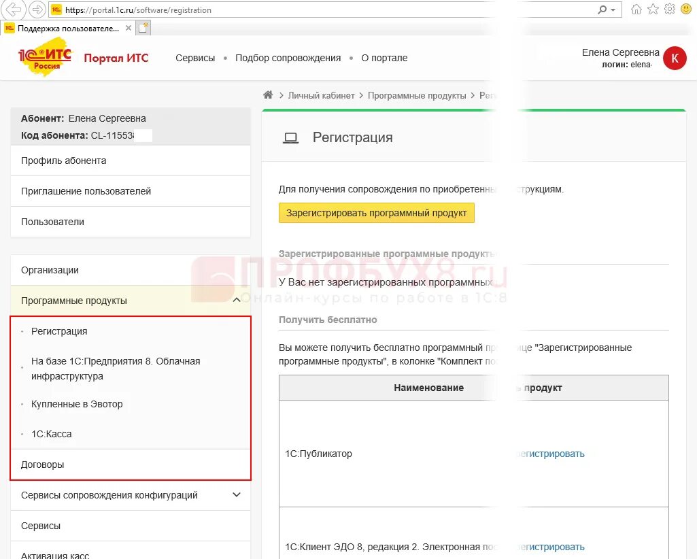The height and width of the screenshot is (559, 697).
Task: Open the Сервисы top menu
Action: (x=195, y=58)
